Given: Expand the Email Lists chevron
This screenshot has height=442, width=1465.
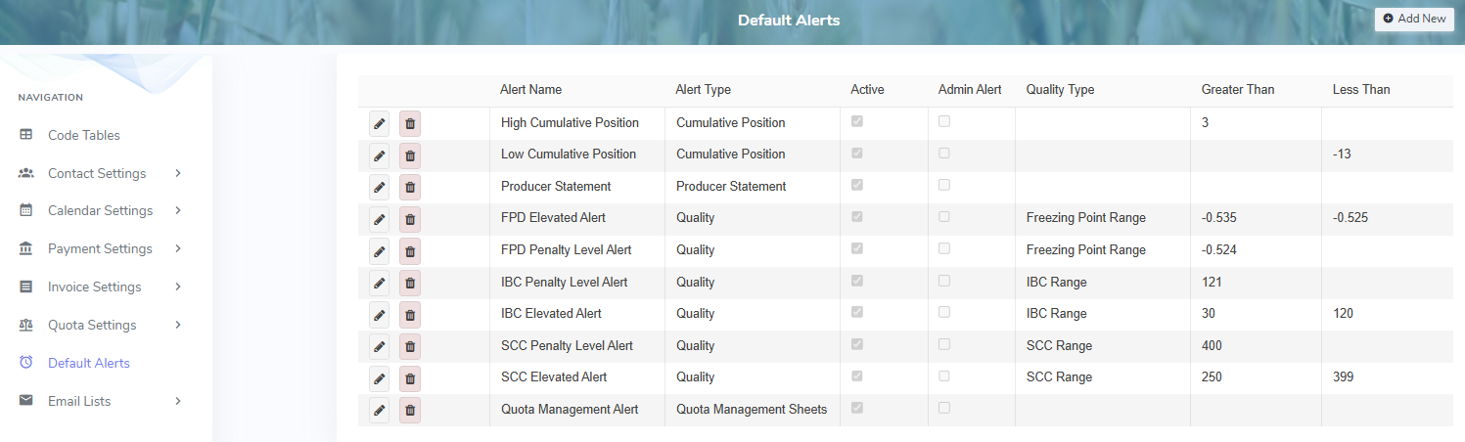Looking at the screenshot, I should 178,401.
